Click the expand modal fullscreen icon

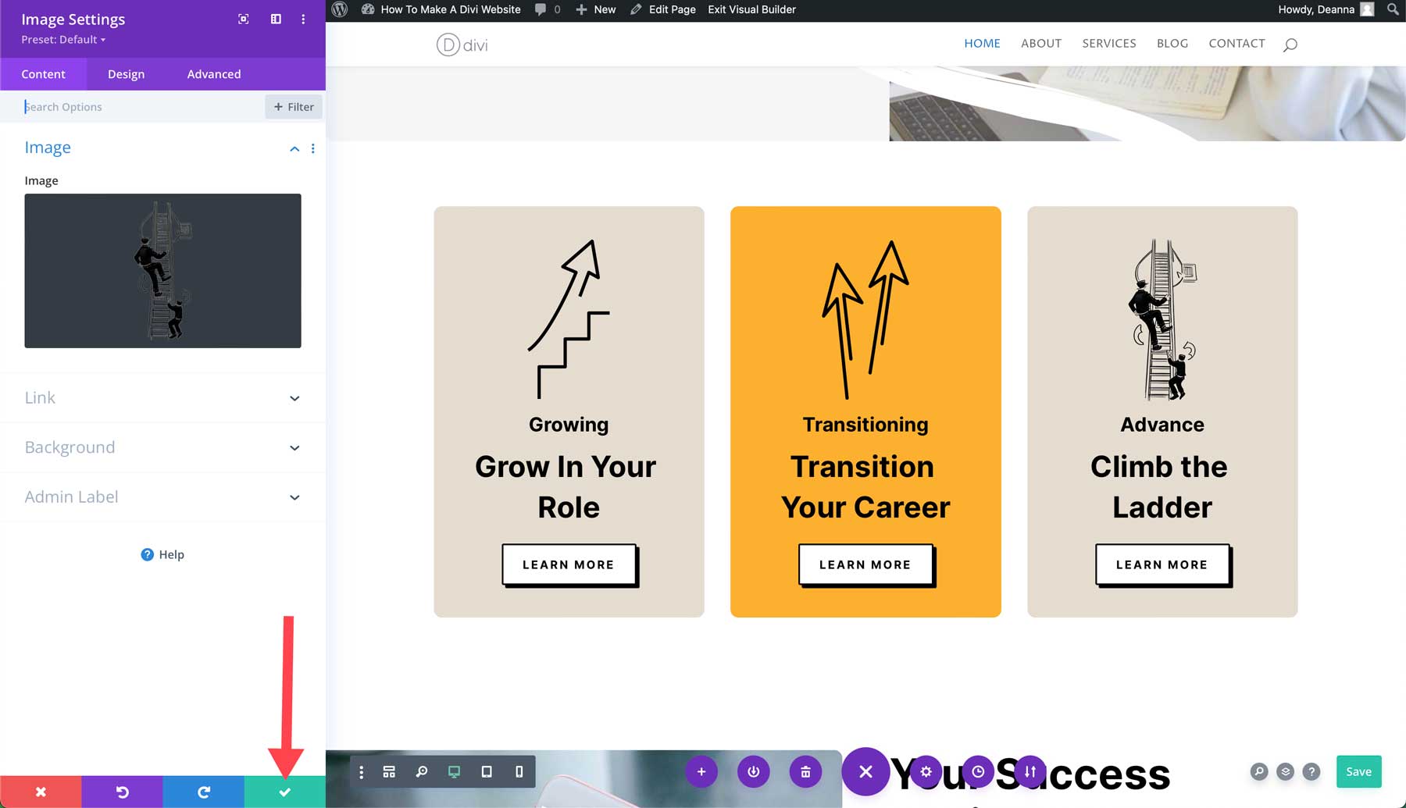pyautogui.click(x=243, y=19)
